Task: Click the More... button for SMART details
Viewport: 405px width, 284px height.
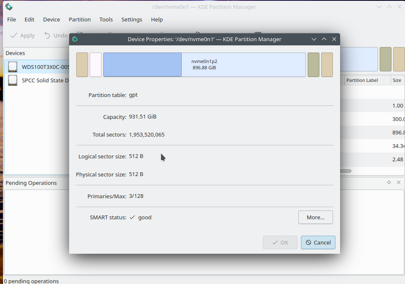Action: 315,217
